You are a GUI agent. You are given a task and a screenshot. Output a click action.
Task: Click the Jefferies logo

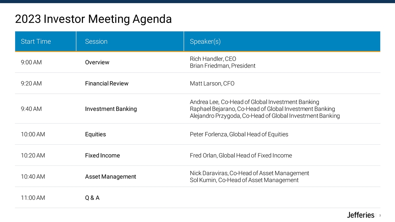[360, 215]
